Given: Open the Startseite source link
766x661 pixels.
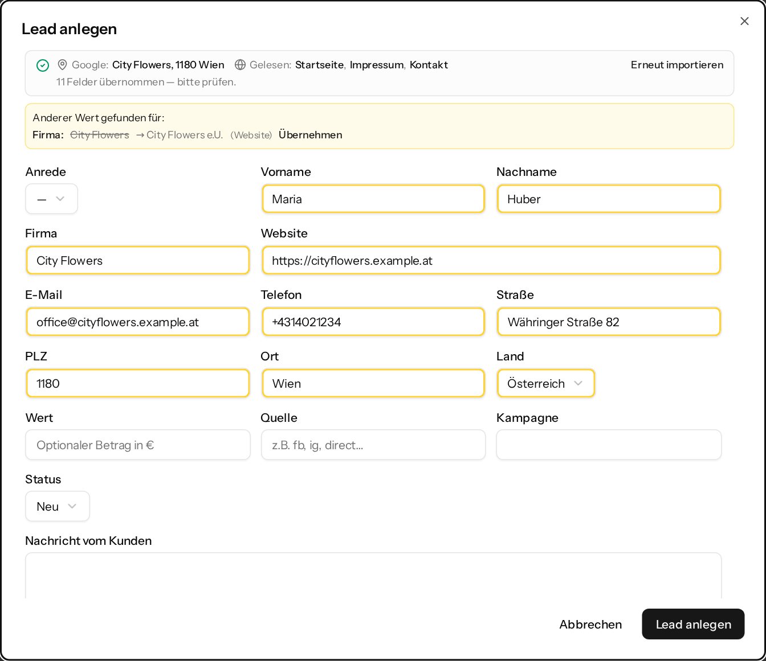Looking at the screenshot, I should pos(319,65).
